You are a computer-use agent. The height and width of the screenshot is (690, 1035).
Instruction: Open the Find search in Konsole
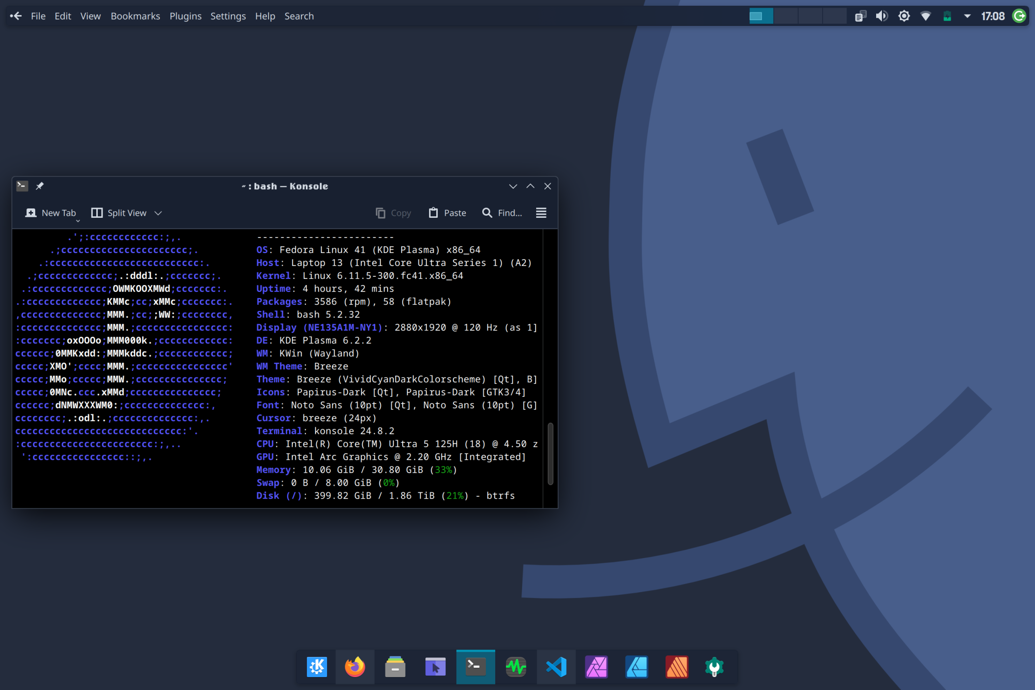[502, 213]
